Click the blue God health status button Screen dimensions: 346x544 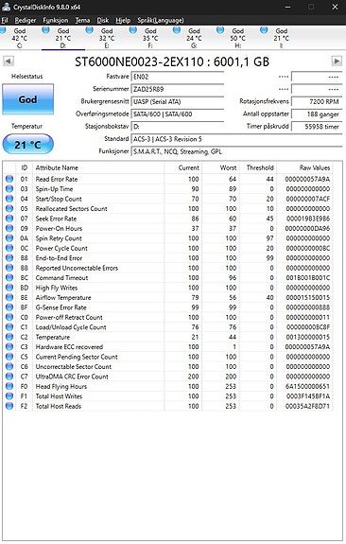click(27, 99)
